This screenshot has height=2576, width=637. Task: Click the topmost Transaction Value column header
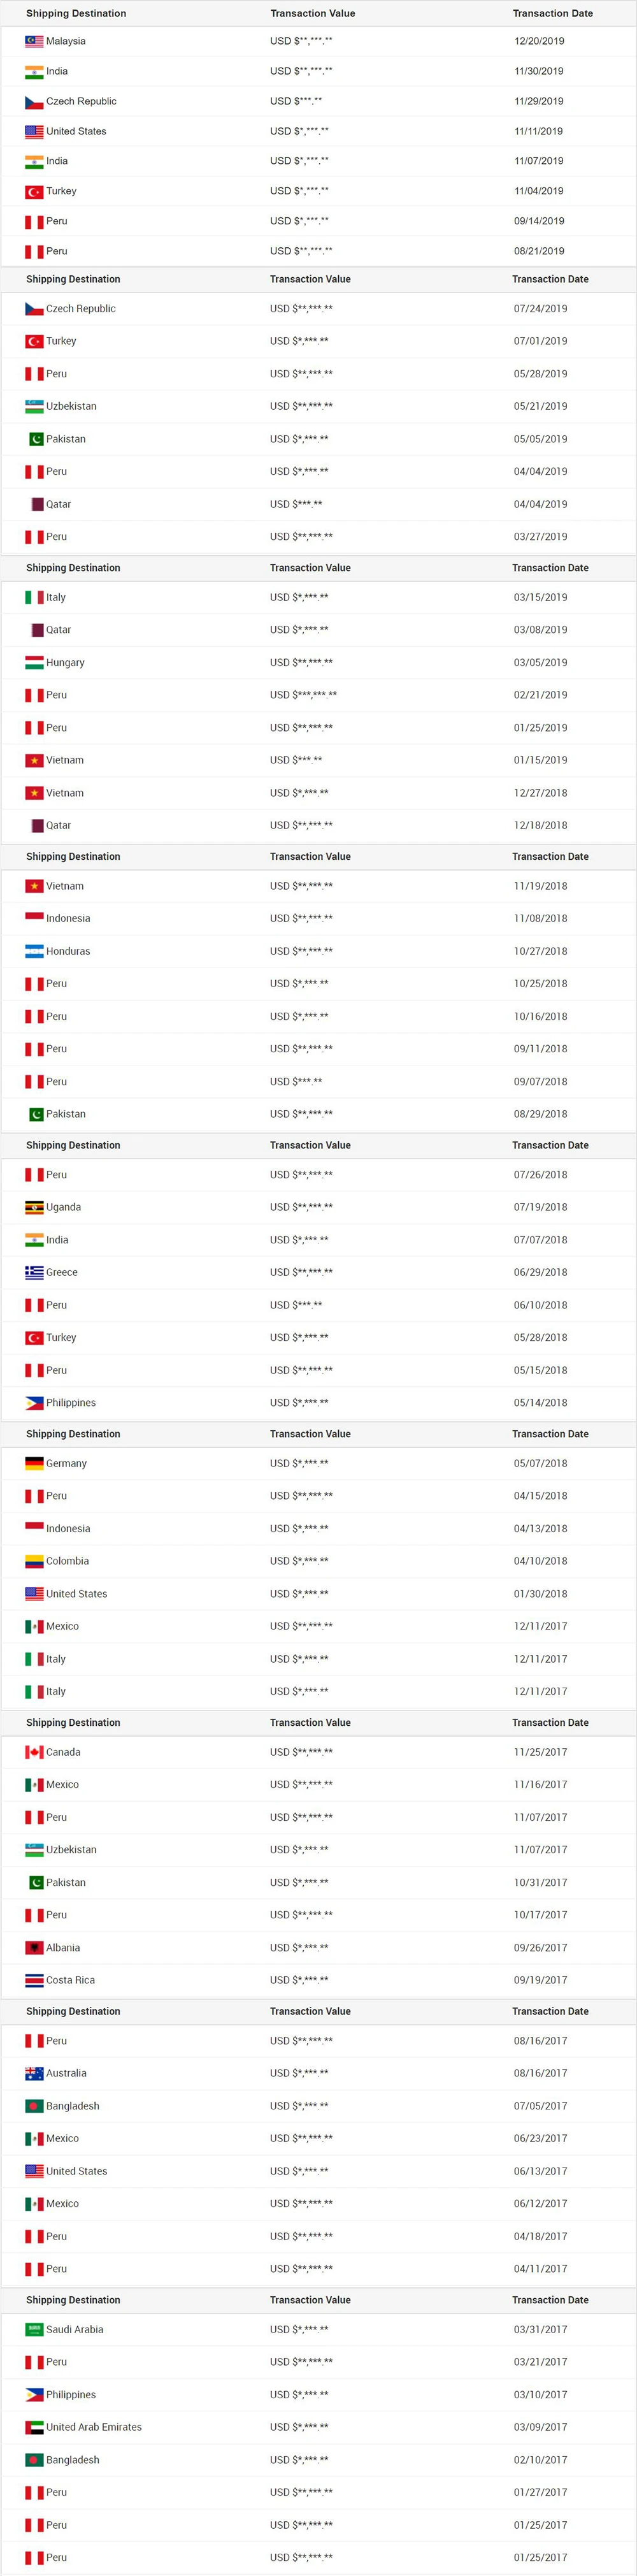click(313, 13)
